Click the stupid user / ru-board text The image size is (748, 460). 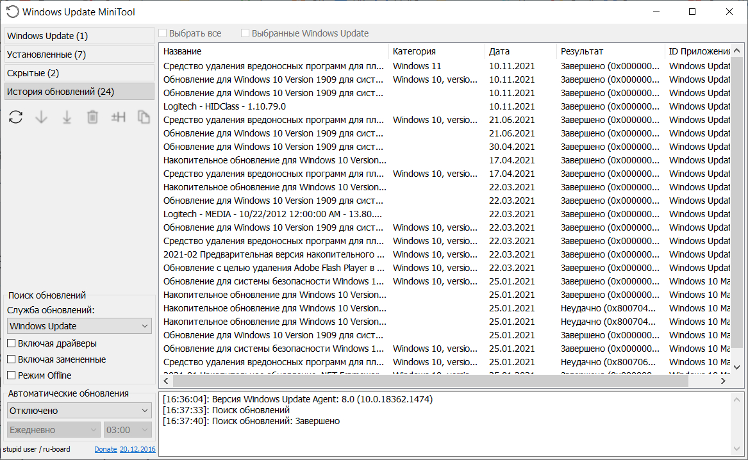37,449
